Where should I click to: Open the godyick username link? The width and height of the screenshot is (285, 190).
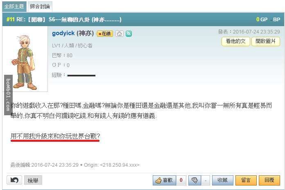pyautogui.click(x=63, y=34)
